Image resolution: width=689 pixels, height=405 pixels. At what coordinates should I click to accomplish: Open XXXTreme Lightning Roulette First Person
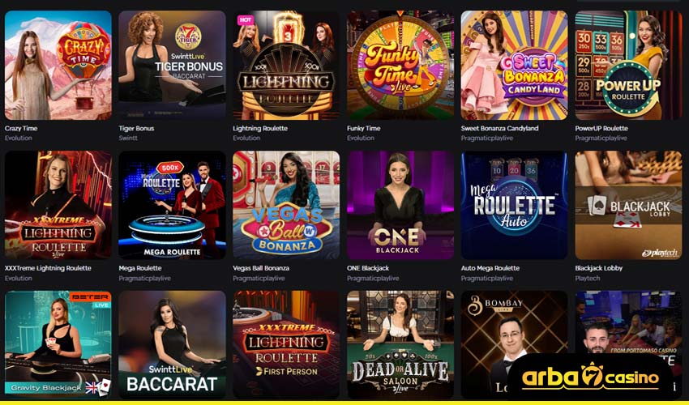pyautogui.click(x=286, y=345)
